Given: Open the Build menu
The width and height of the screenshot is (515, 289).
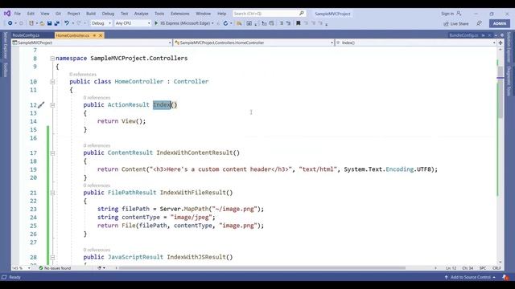Looking at the screenshot, I should [x=91, y=14].
